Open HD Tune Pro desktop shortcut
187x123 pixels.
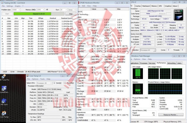click(x=4, y=78)
